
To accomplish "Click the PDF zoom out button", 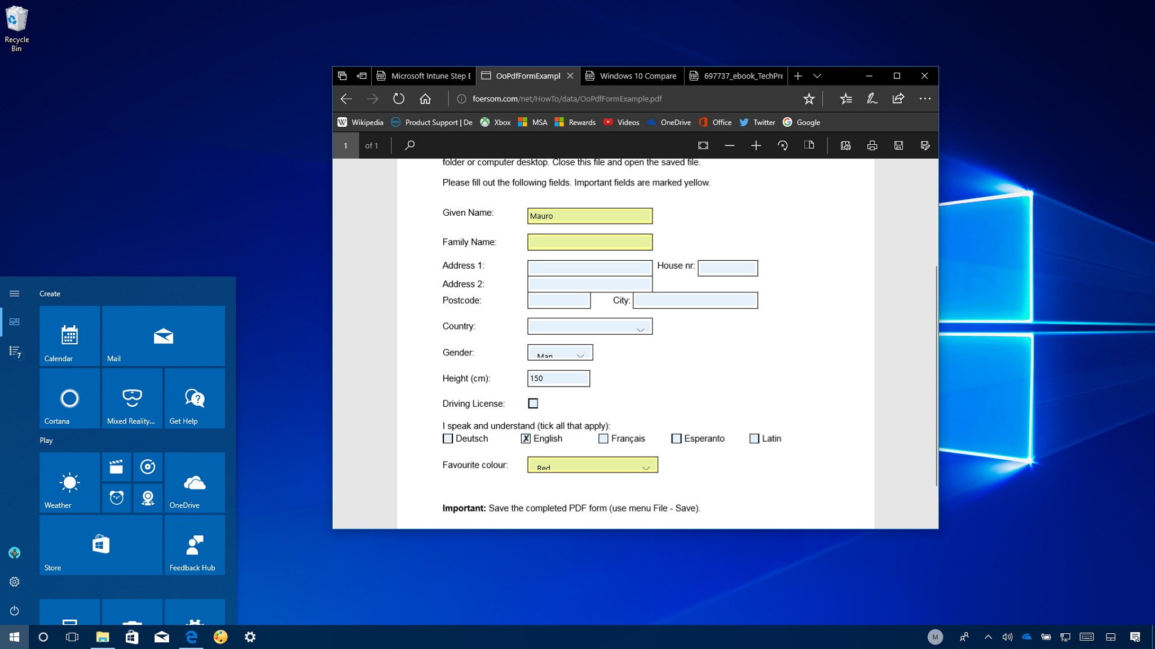I will click(x=728, y=145).
